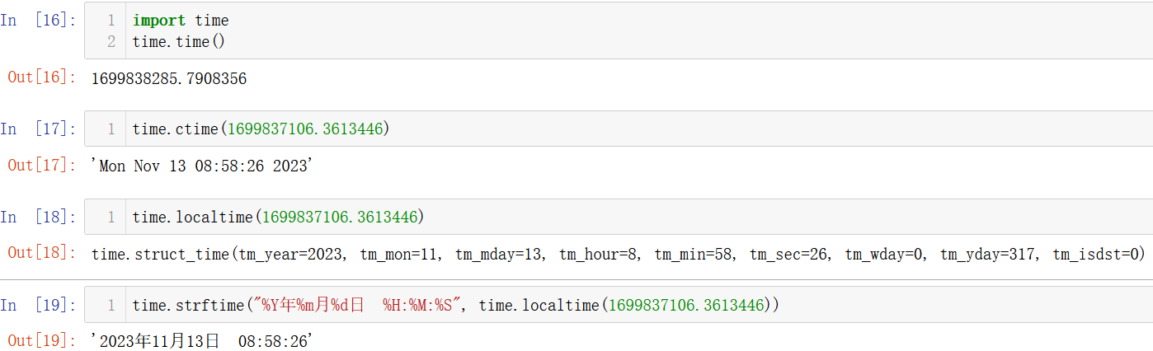Select the time.strftime code cell input
This screenshot has width=1153, height=351.
619,305
